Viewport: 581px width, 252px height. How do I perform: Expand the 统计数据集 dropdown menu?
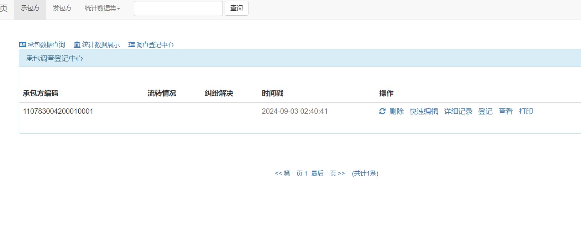pos(102,8)
